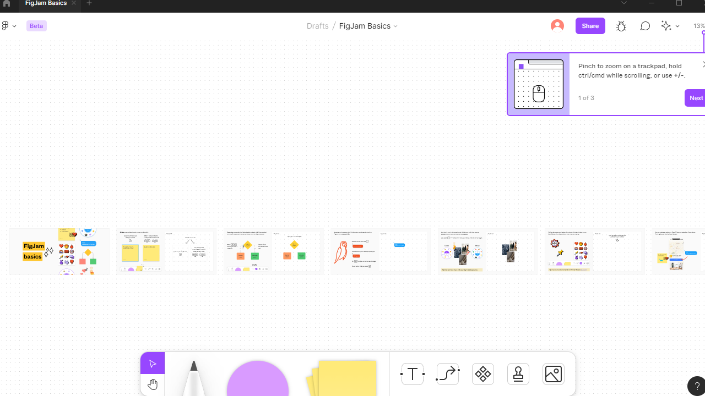Click the bug report icon

coord(621,26)
